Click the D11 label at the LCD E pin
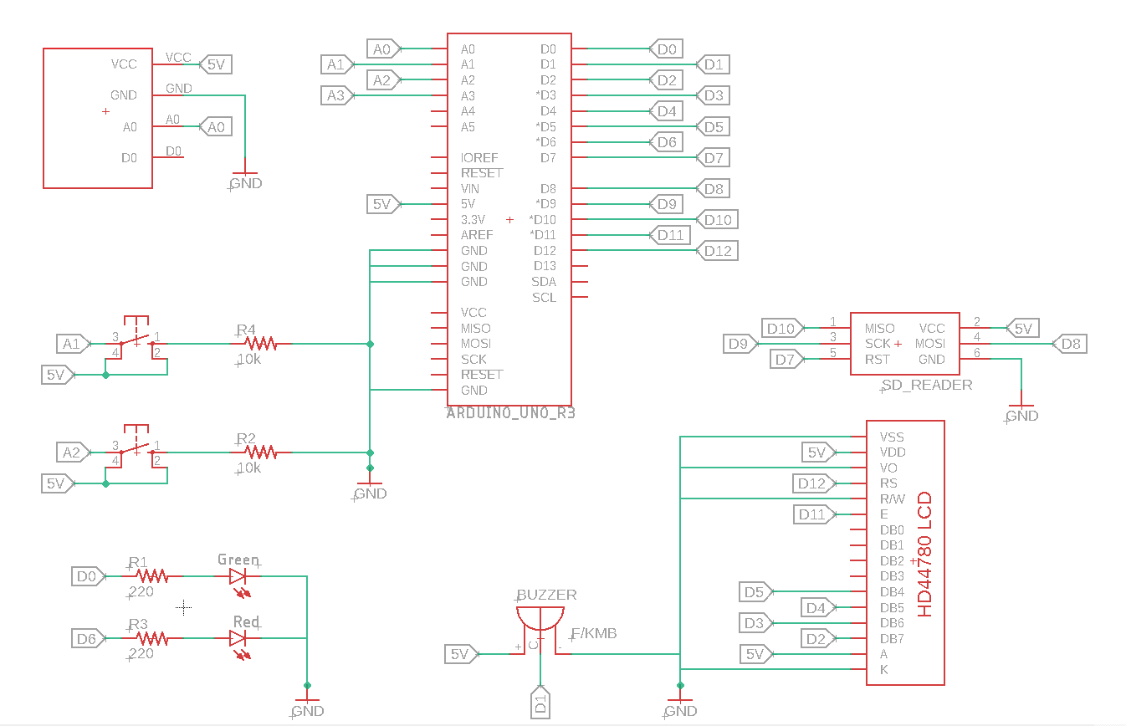This screenshot has width=1126, height=726. pos(813,514)
